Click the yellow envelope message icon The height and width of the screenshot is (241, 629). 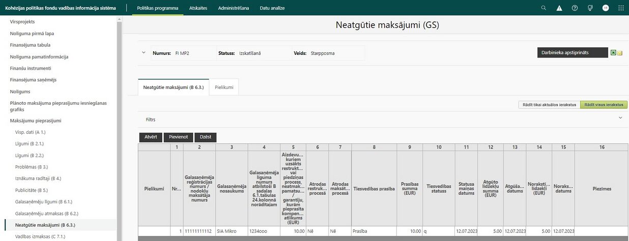pyautogui.click(x=620, y=52)
